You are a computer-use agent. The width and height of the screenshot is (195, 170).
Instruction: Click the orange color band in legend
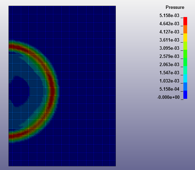185,29
